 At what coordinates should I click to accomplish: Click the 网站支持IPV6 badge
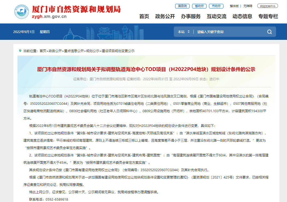coord(268,6)
